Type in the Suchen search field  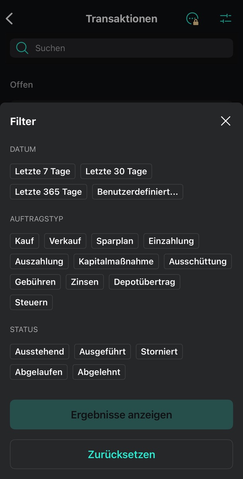[127, 48]
